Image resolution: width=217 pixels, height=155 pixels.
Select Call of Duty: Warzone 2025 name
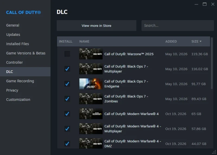click(x=129, y=54)
